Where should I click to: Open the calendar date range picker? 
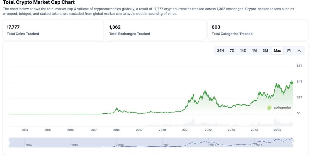click(x=289, y=50)
